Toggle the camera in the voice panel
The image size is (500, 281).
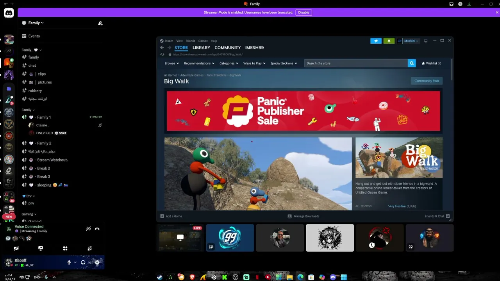[16, 248]
